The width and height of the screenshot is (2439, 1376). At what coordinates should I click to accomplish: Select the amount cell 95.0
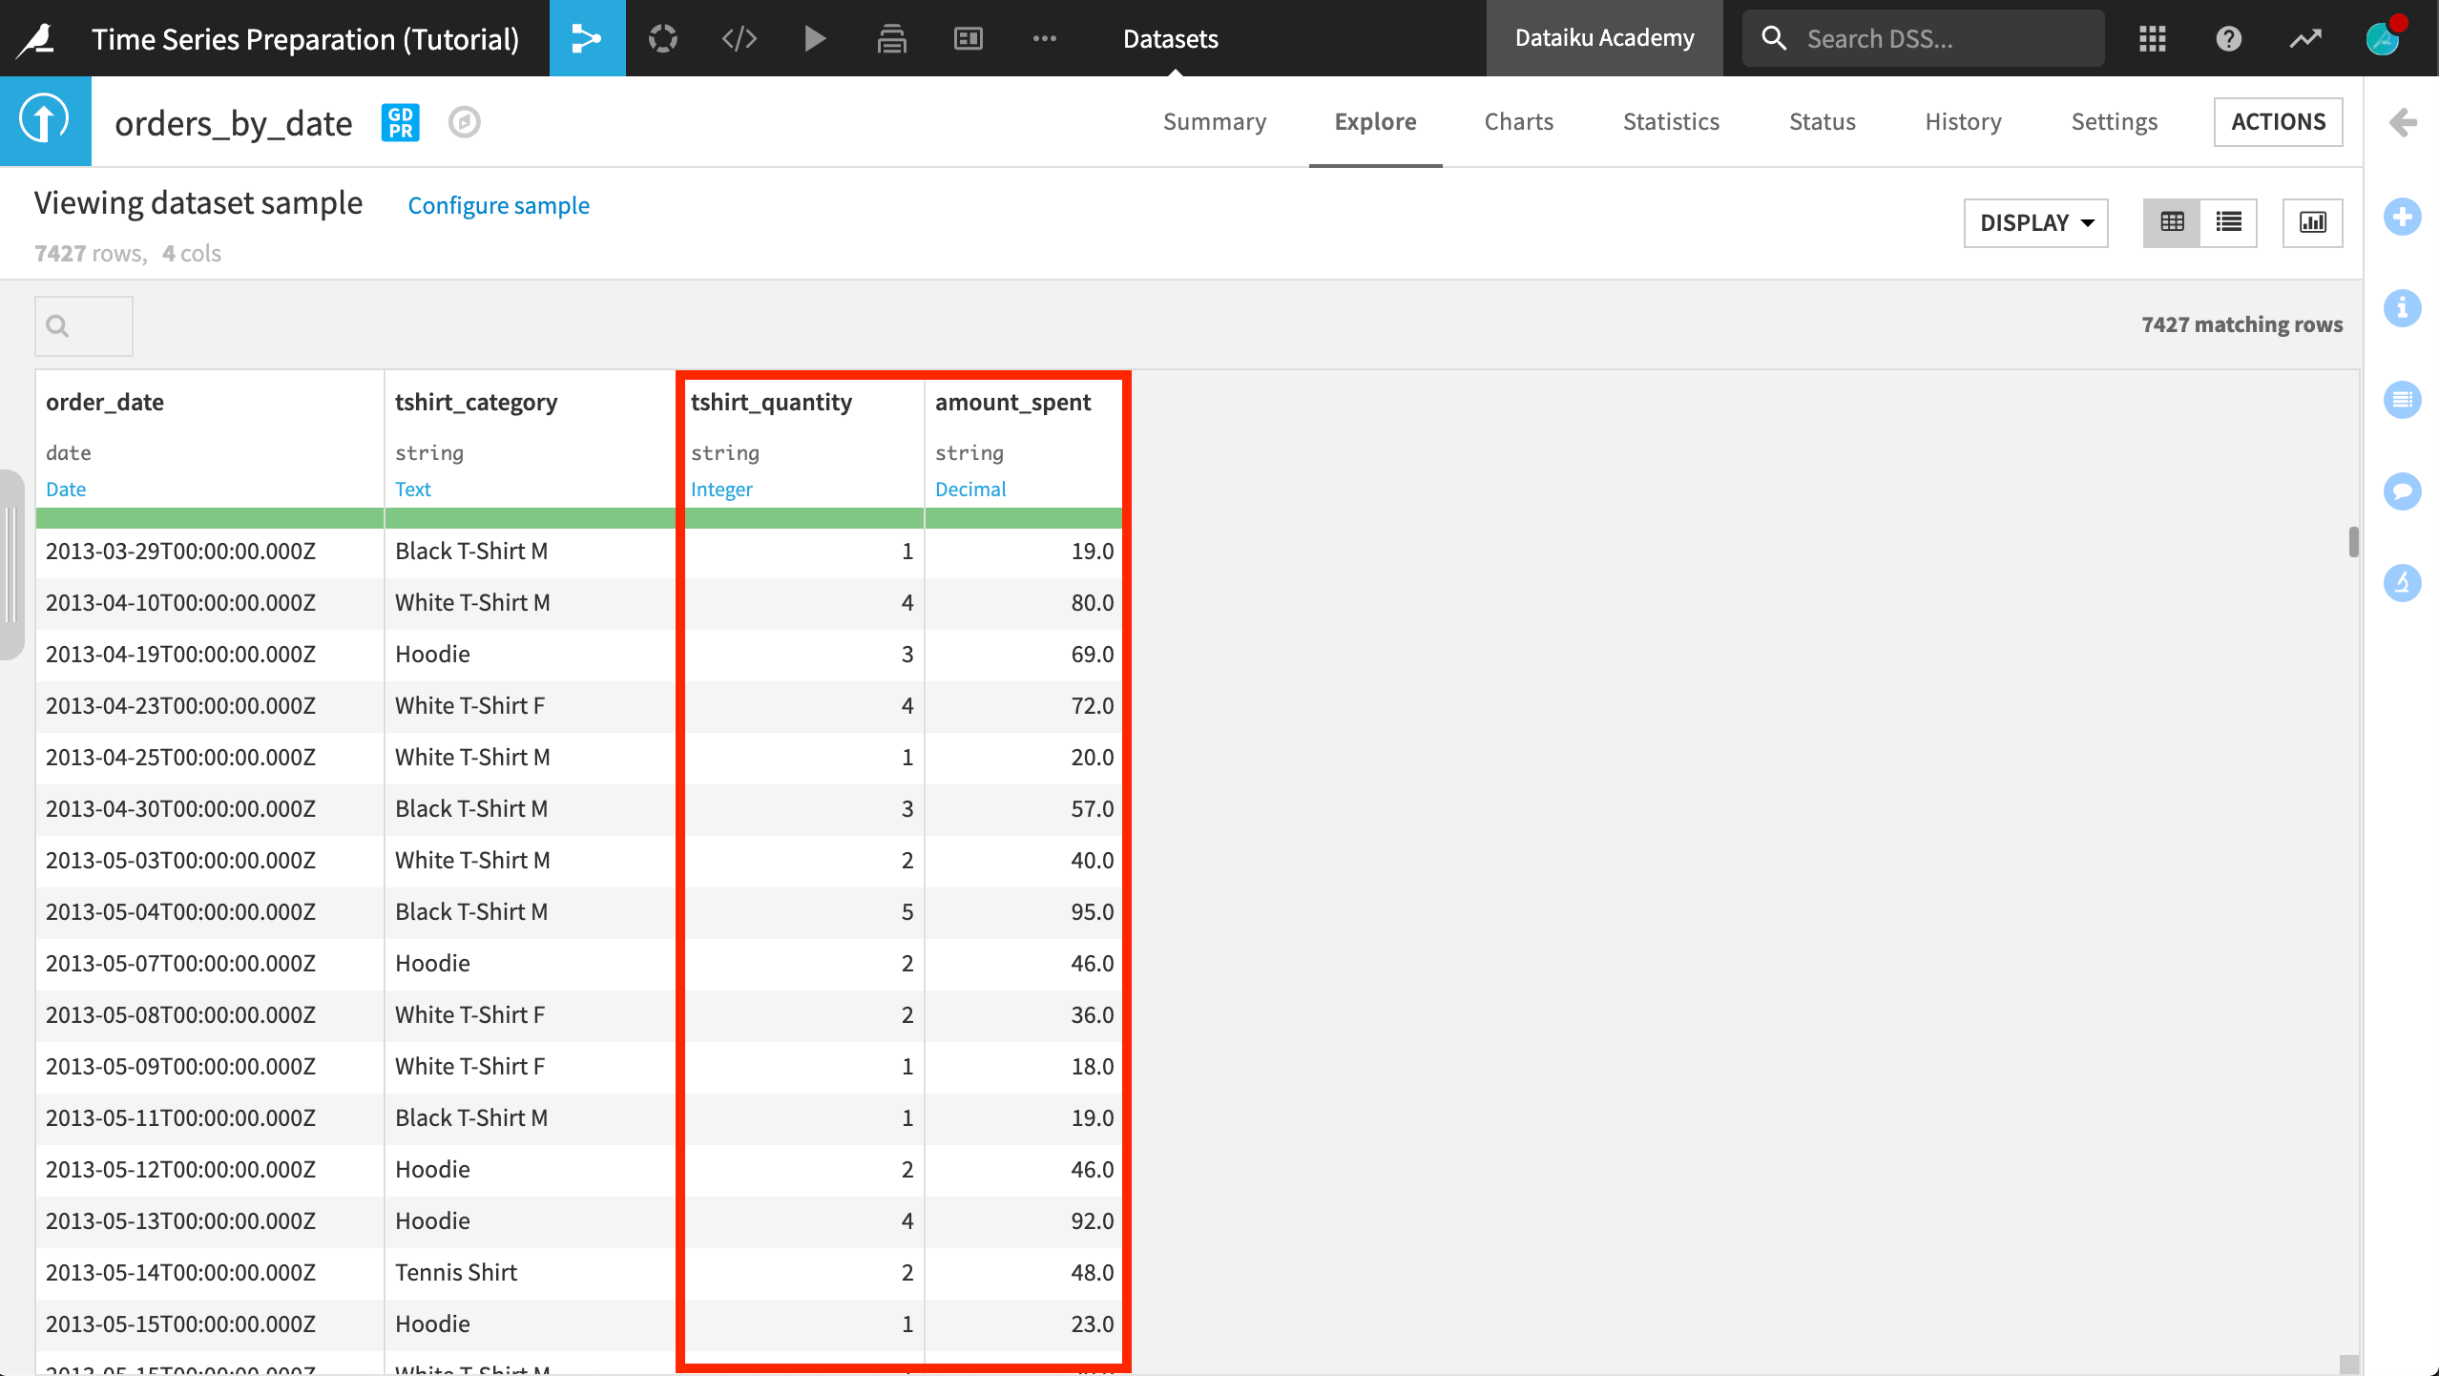click(1024, 911)
